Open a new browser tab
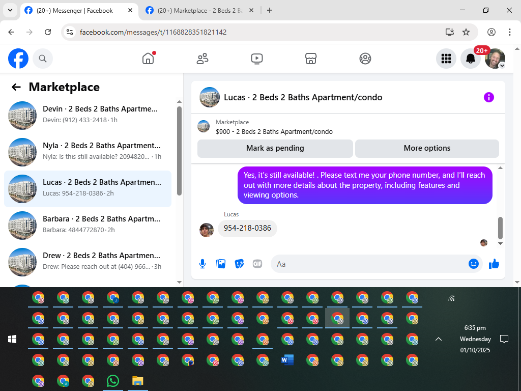Screen dimensions: 521x391 click(x=270, y=11)
